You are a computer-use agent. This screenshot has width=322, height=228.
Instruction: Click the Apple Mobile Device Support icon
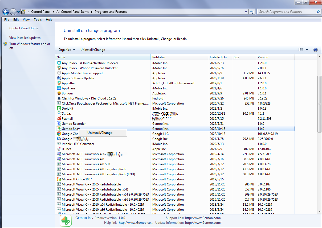pyautogui.click(x=59, y=73)
